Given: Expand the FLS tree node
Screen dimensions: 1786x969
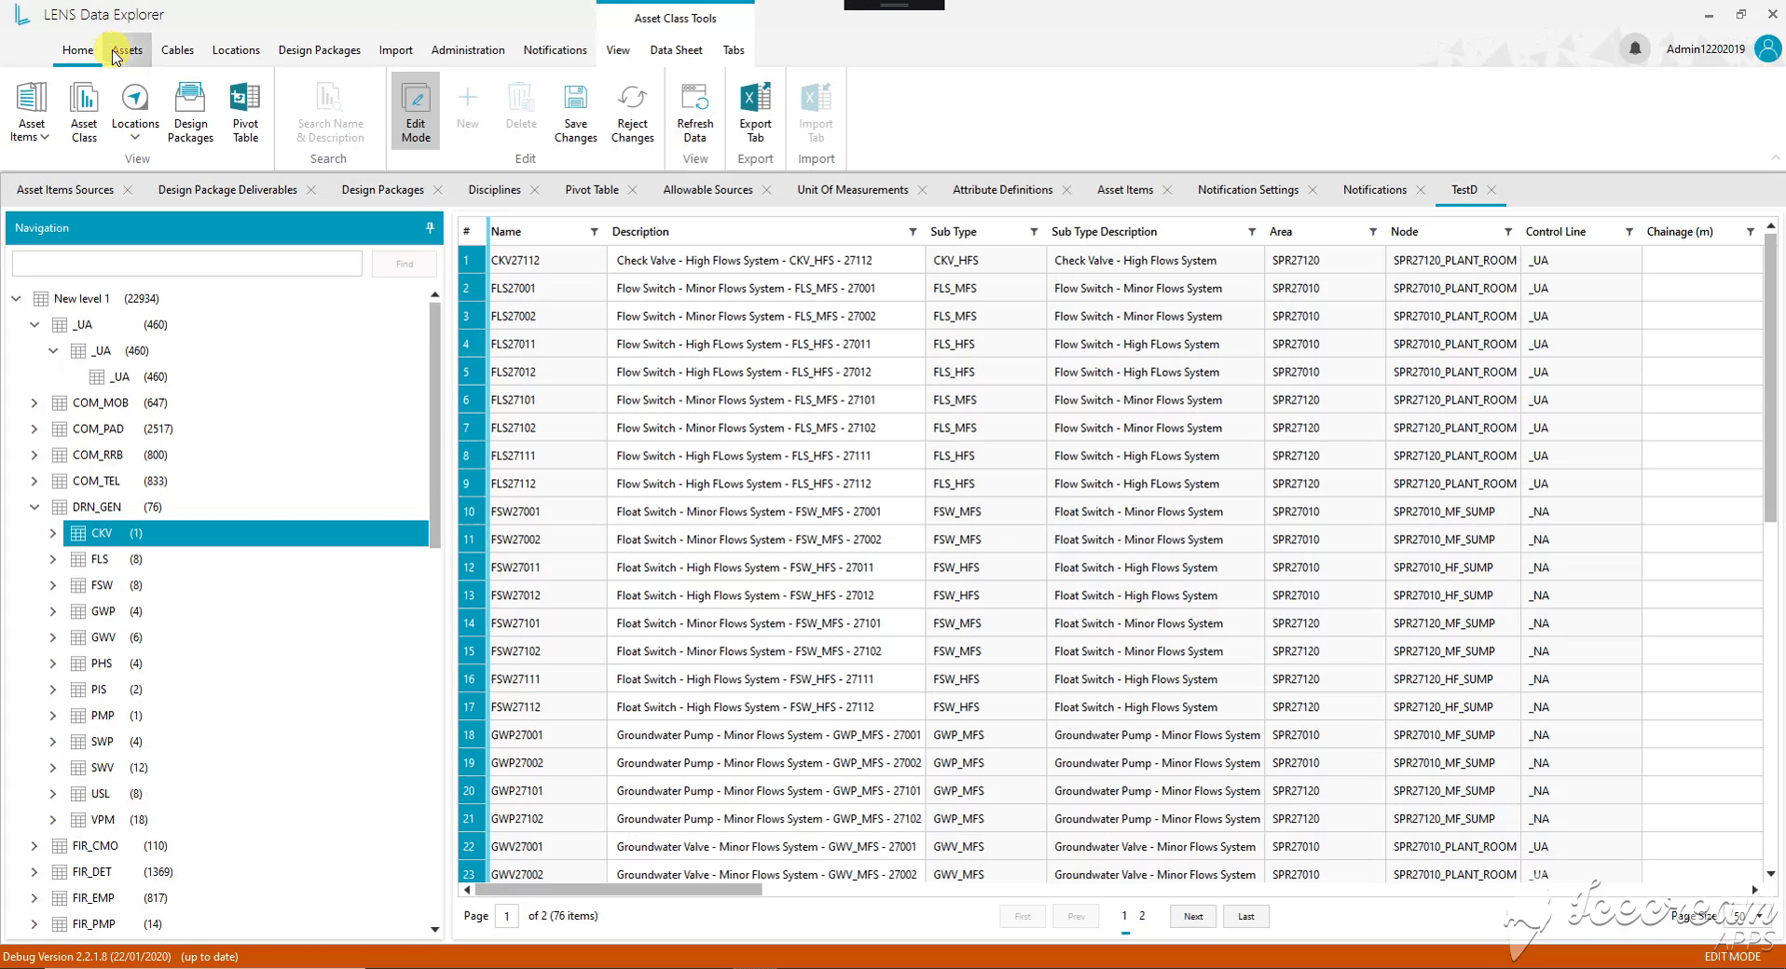Looking at the screenshot, I should 53,559.
